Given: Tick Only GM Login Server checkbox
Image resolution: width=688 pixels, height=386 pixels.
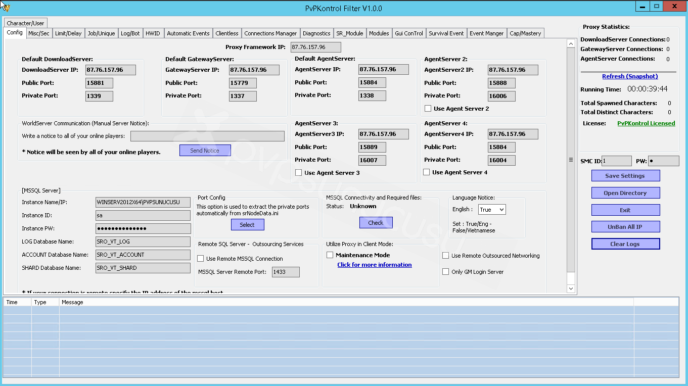Looking at the screenshot, I should click(x=445, y=272).
